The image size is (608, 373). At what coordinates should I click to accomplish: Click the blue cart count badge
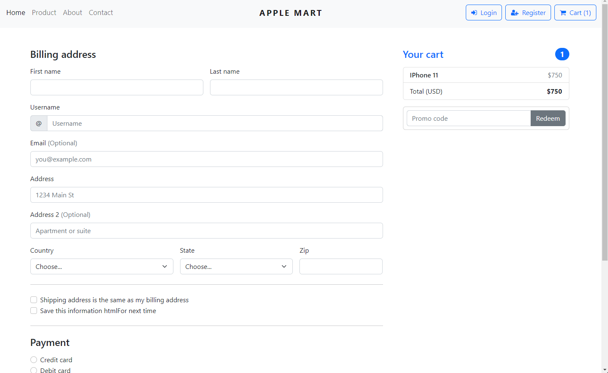coord(562,54)
